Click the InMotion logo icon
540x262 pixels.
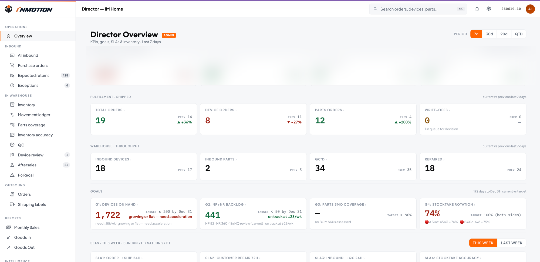9,9
